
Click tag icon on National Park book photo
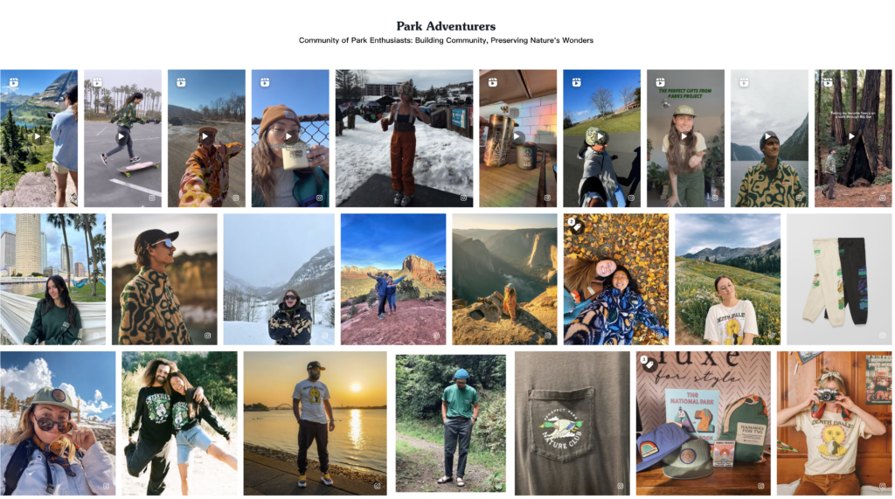647,363
